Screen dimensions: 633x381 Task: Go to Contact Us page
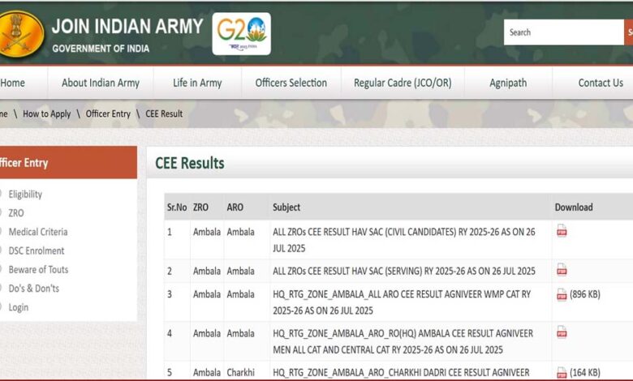pyautogui.click(x=601, y=83)
